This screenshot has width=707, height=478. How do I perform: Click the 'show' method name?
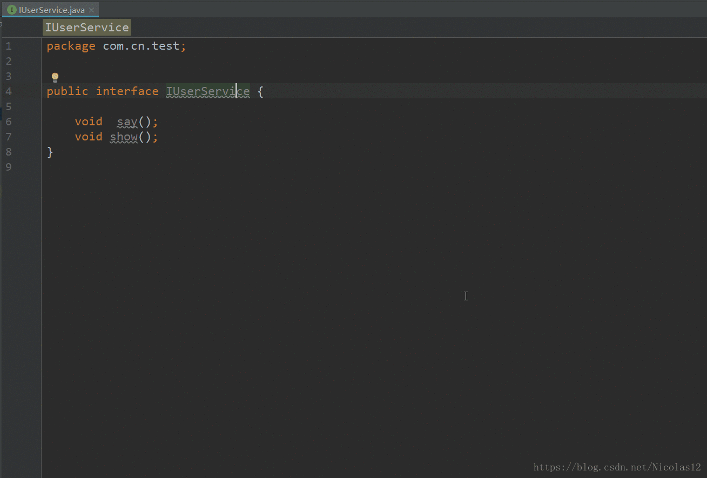124,137
